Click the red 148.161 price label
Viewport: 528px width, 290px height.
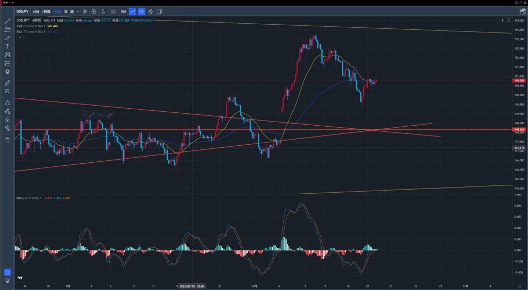(519, 130)
